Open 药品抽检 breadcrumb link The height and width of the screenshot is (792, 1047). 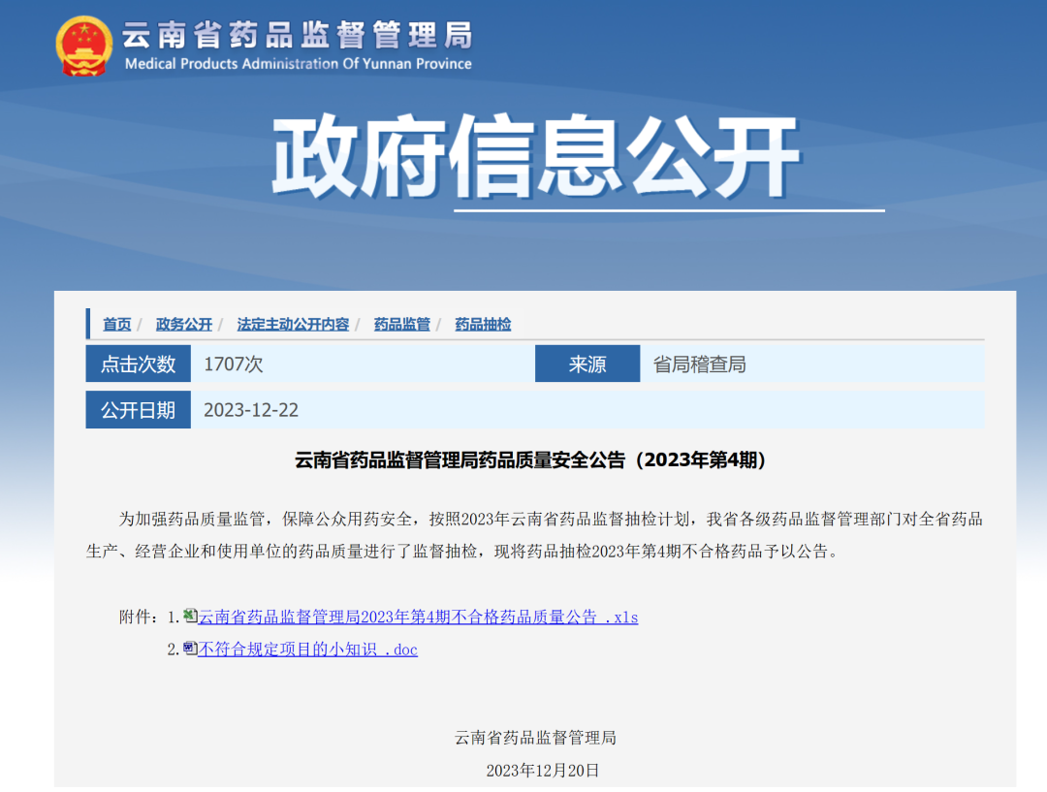[x=483, y=325]
